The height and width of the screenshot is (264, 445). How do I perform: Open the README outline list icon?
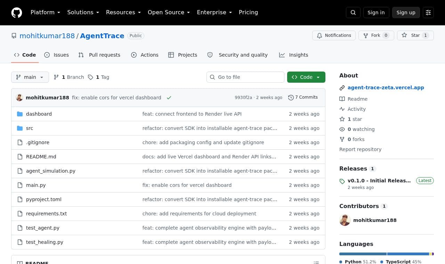(x=316, y=263)
